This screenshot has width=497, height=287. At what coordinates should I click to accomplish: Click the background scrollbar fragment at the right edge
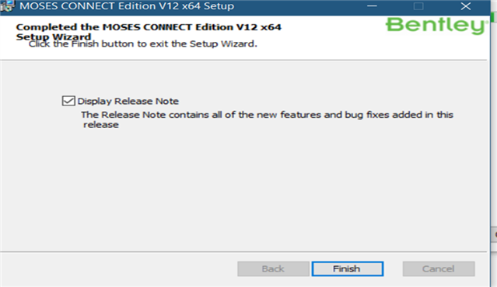coord(494,235)
